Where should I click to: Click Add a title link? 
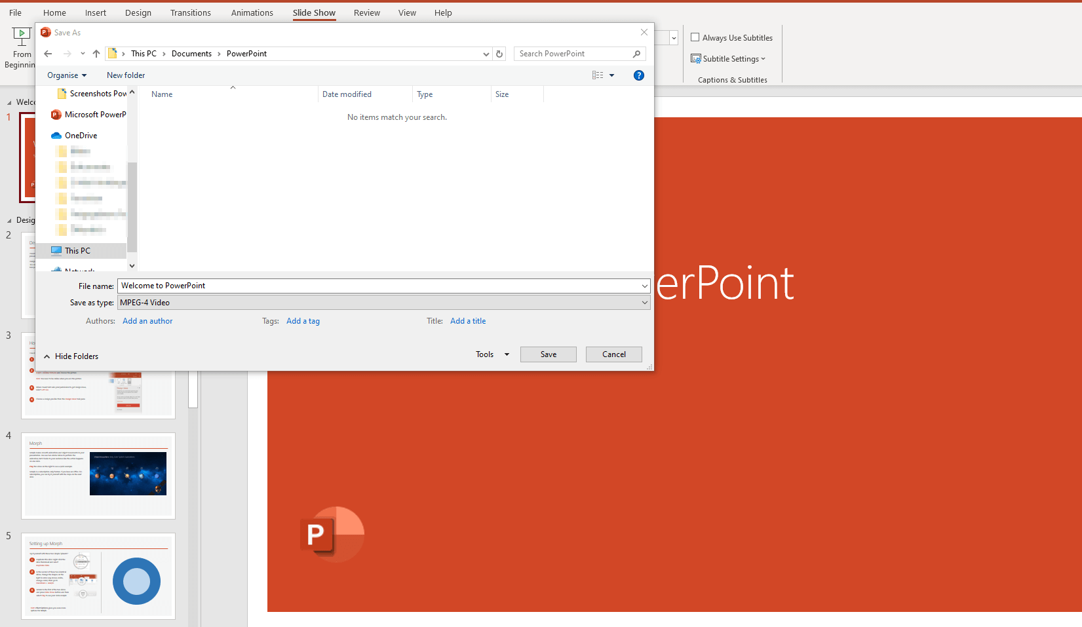coord(468,321)
